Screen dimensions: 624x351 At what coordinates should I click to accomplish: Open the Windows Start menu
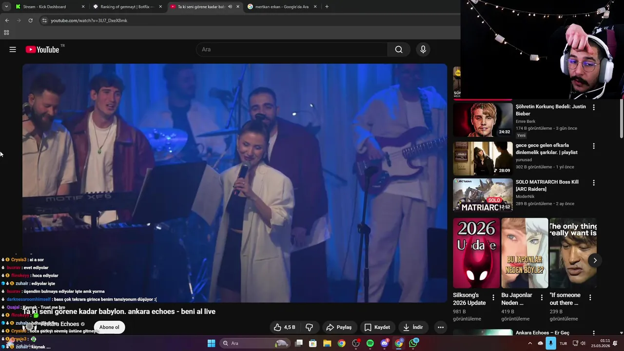coord(211,343)
